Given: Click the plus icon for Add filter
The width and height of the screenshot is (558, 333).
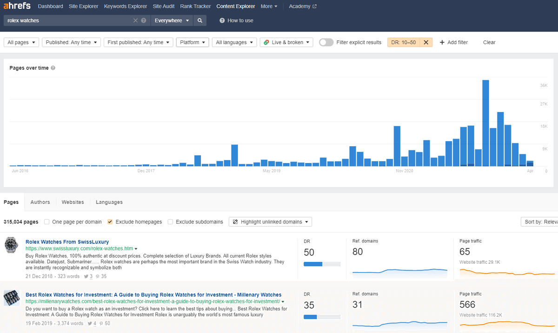Looking at the screenshot, I should click(442, 42).
